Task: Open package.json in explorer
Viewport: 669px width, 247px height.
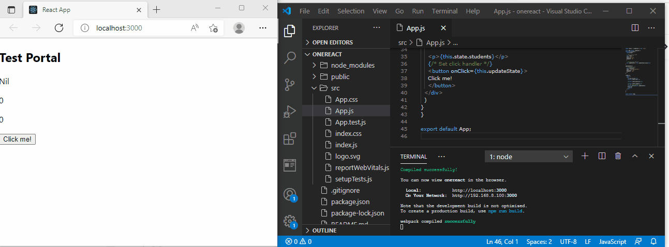Action: 346,202
